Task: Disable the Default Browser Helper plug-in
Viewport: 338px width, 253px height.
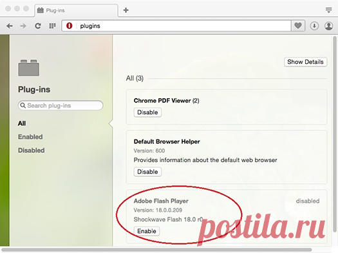Action: tap(147, 172)
